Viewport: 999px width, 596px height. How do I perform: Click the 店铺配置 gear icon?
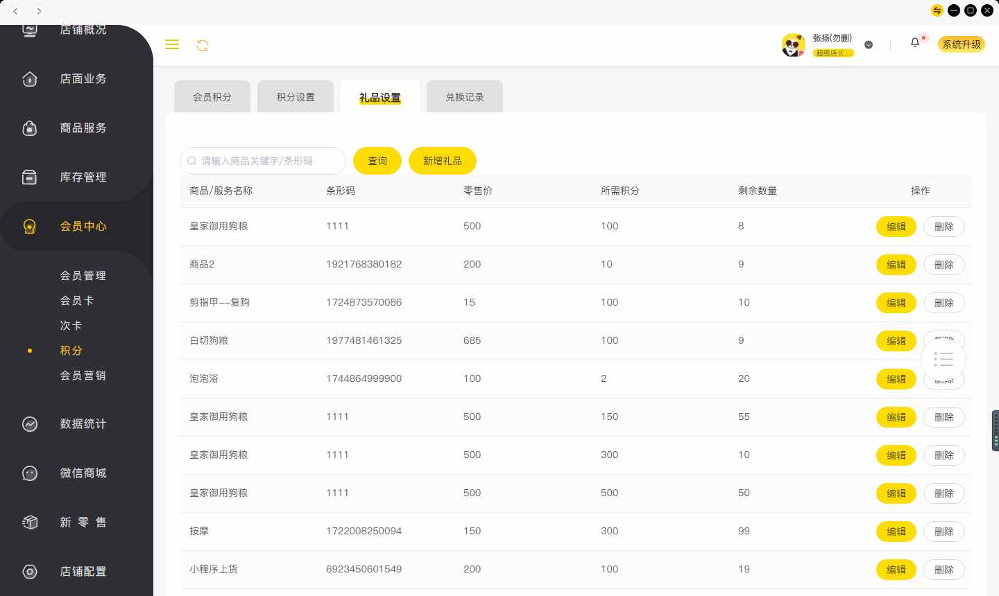[x=30, y=572]
